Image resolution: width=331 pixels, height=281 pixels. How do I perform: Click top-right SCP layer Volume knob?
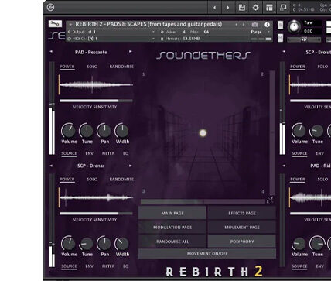pos(299,131)
